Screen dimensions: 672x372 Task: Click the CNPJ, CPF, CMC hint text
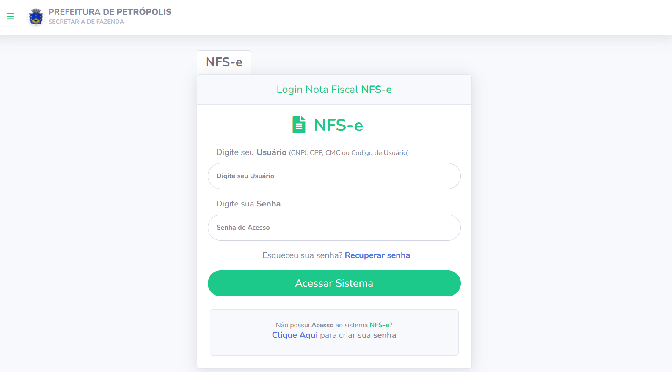click(349, 153)
